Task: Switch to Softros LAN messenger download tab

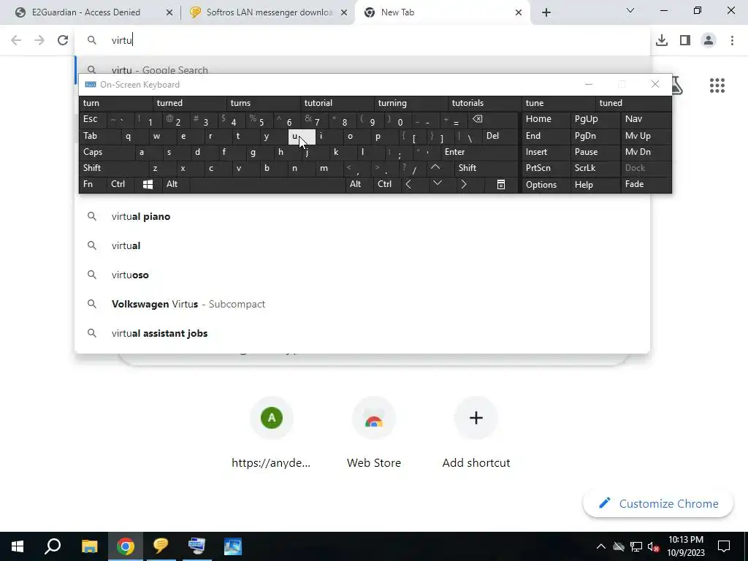Action: pyautogui.click(x=269, y=12)
